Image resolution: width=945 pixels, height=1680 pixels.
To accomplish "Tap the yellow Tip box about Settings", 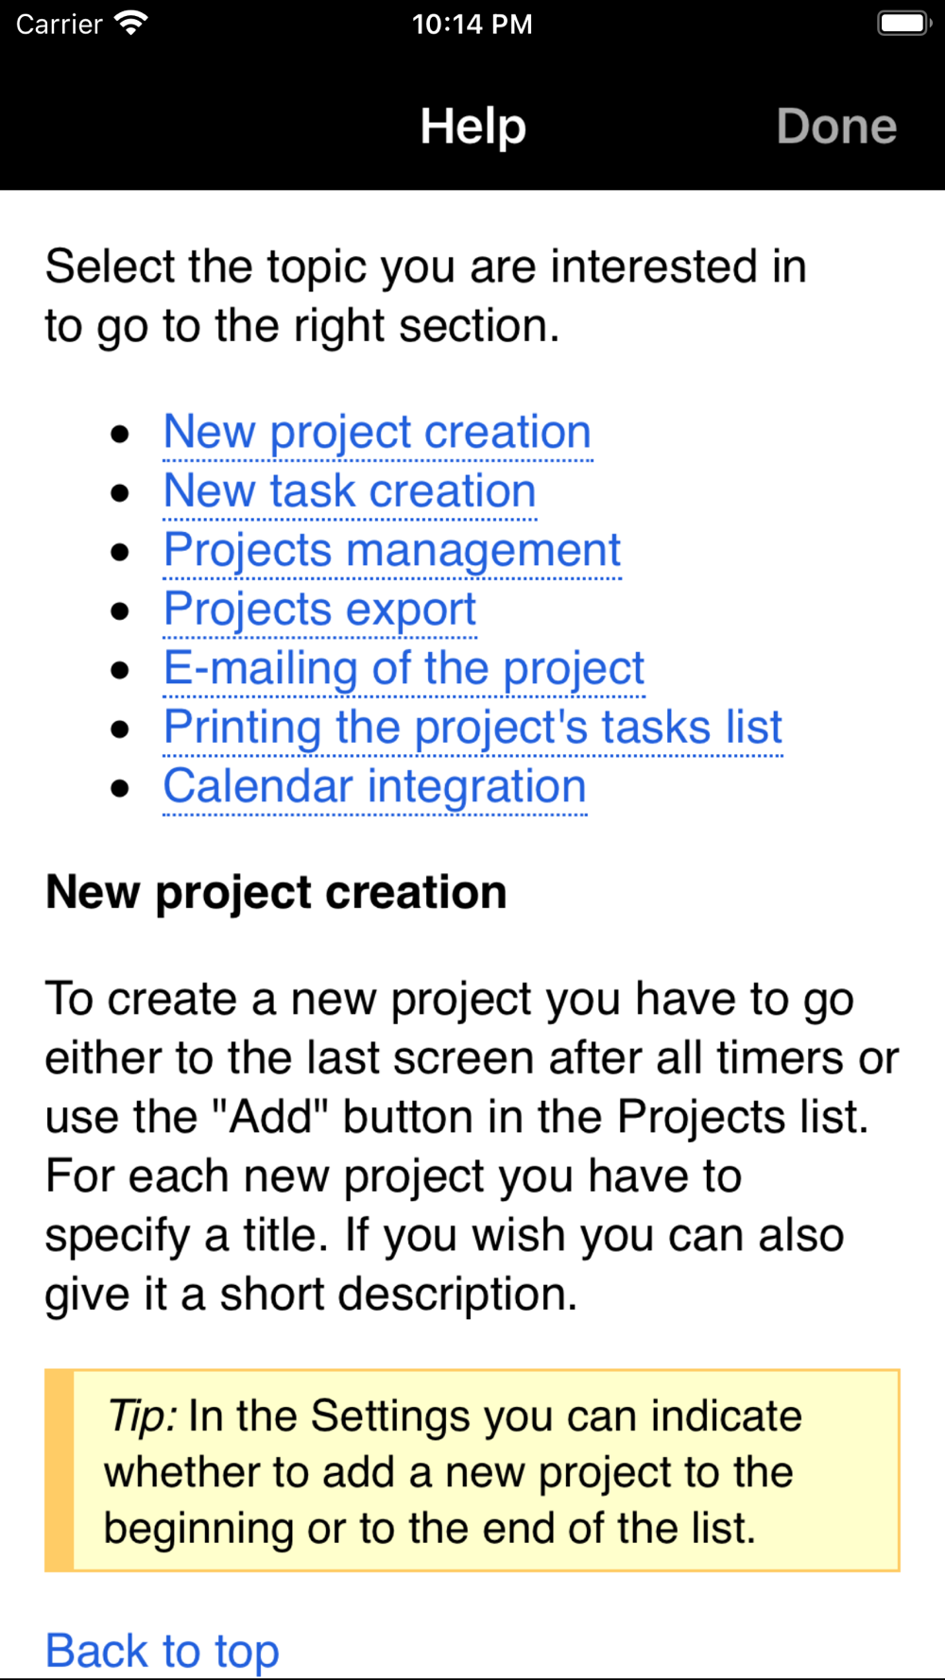I will pyautogui.click(x=472, y=1470).
